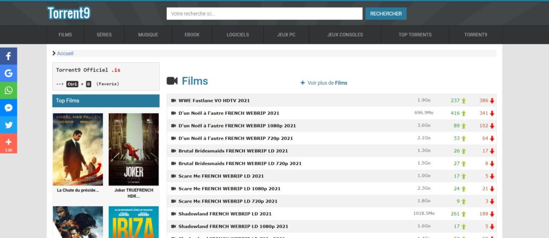Click camera icon beside Brutal Bridesmaids FRENCH WEBRIP LD 2021
This screenshot has width=549, height=238.
[173, 151]
